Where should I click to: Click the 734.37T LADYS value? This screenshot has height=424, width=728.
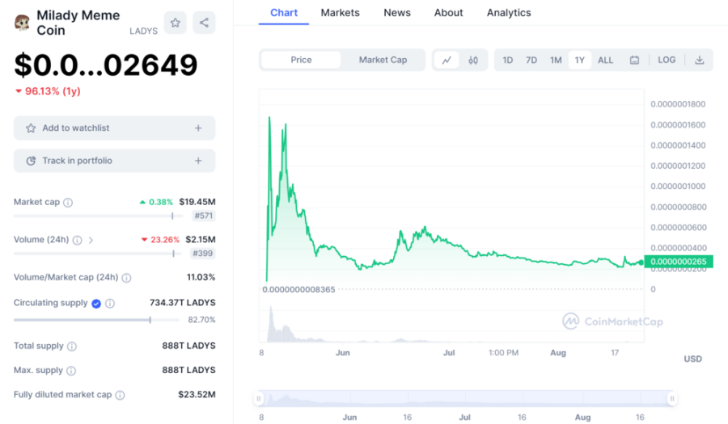tap(183, 303)
